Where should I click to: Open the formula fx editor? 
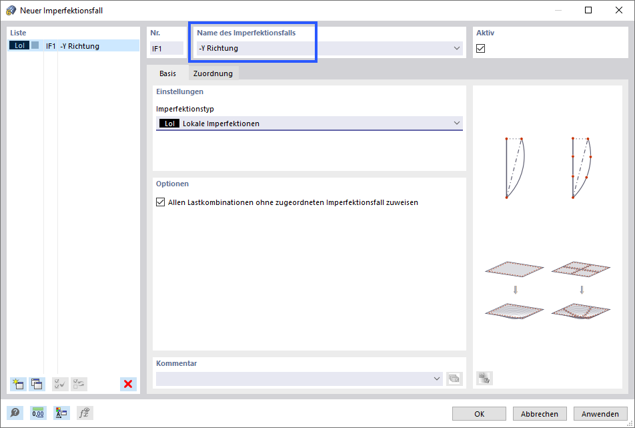click(84, 413)
